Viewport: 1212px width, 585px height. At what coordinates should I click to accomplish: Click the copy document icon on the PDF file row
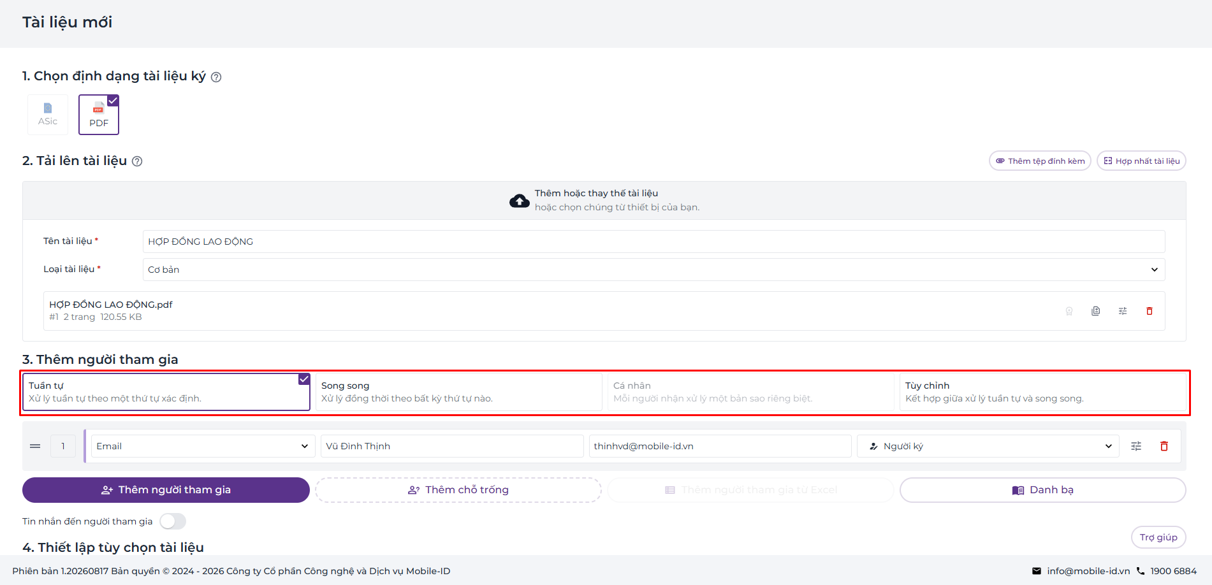coord(1096,311)
